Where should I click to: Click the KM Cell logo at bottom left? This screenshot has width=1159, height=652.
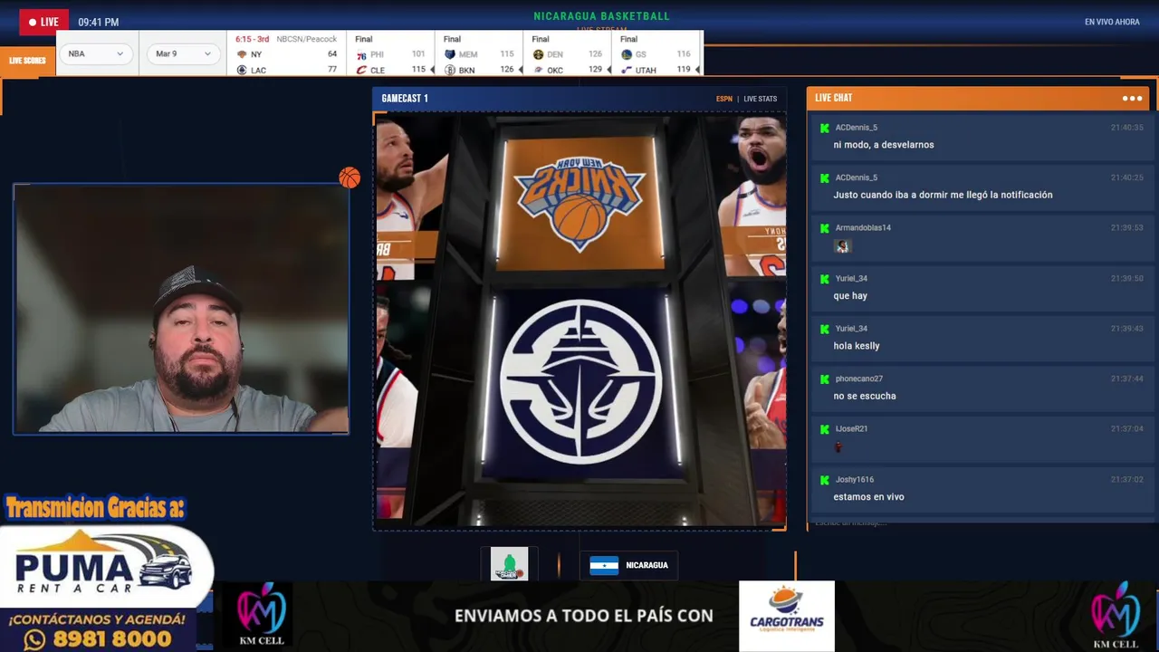click(261, 616)
